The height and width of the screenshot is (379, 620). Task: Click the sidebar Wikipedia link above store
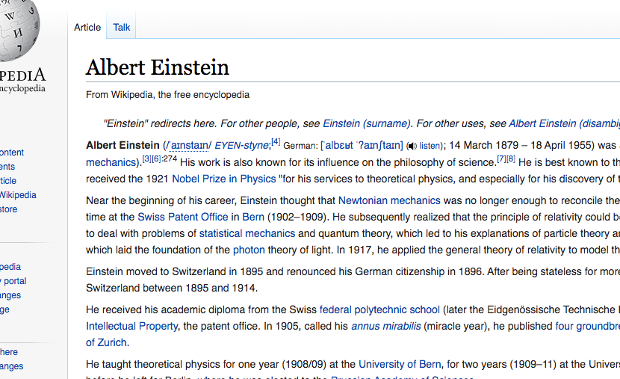pyautogui.click(x=18, y=195)
